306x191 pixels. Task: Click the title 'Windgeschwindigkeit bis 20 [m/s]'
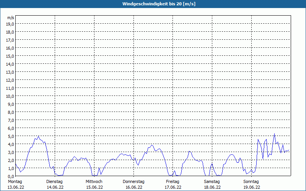tap(159, 4)
